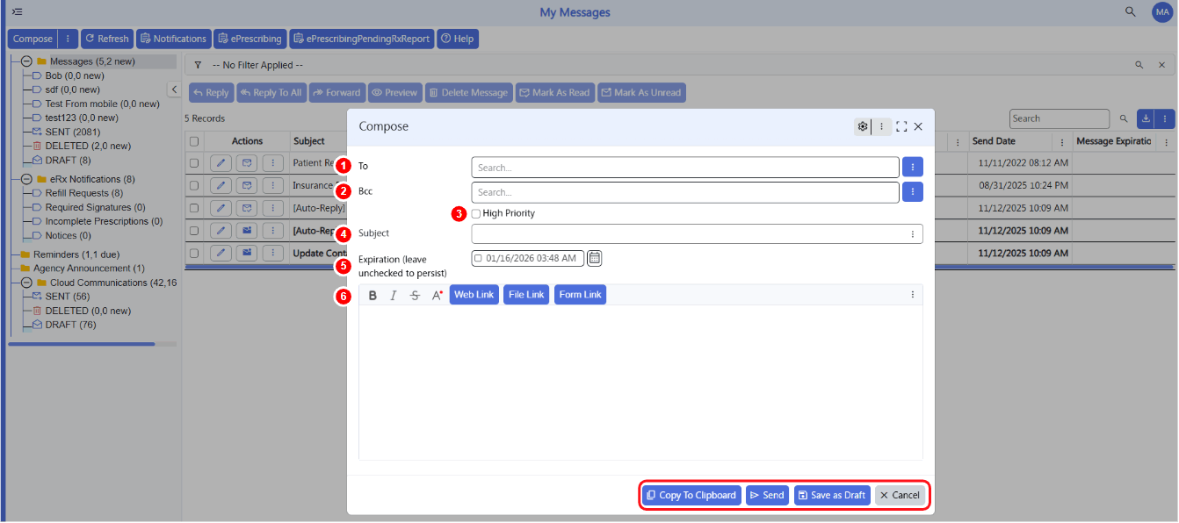This screenshot has width=1179, height=523.
Task: Click the Refresh toolbar button
Action: [x=106, y=39]
